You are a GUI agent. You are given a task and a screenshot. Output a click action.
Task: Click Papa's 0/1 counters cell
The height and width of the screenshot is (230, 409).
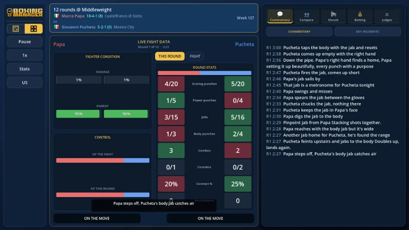click(x=171, y=167)
